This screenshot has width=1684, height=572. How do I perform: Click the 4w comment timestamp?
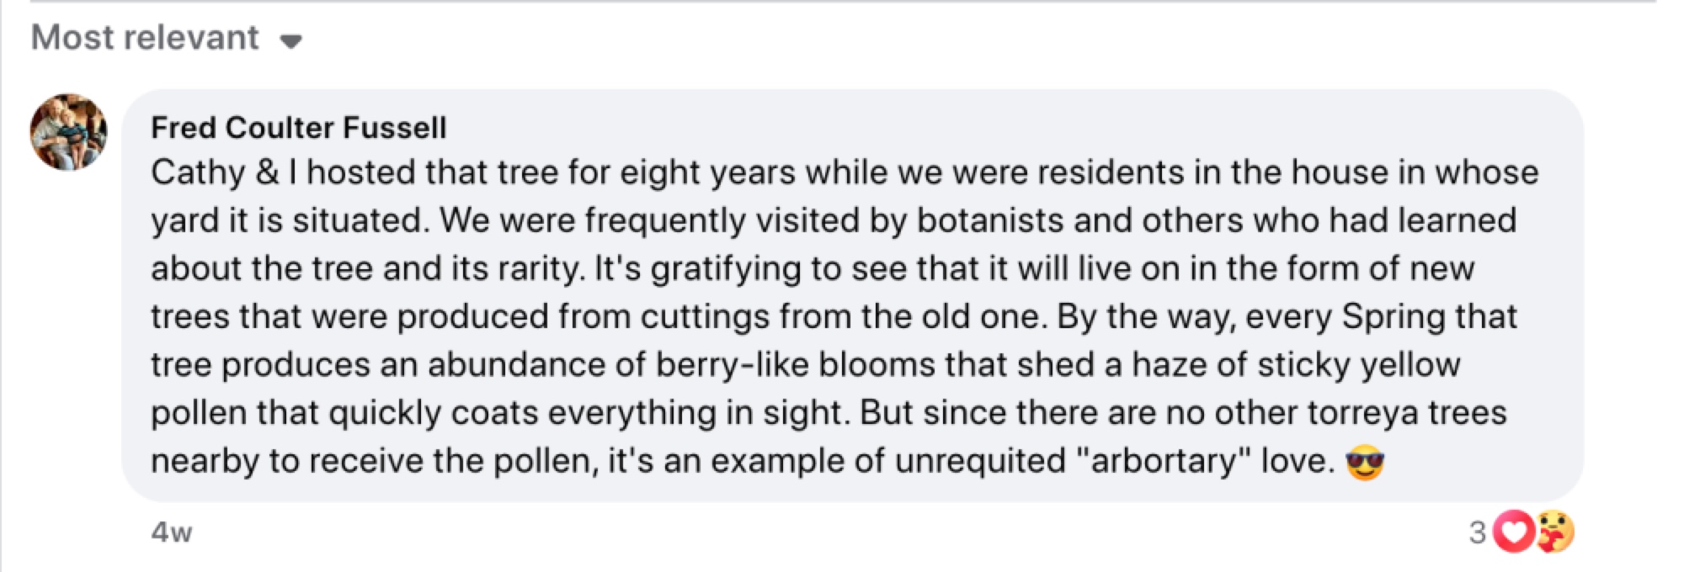click(x=172, y=532)
